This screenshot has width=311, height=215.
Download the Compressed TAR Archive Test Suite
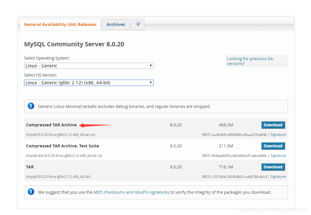pos(273,146)
